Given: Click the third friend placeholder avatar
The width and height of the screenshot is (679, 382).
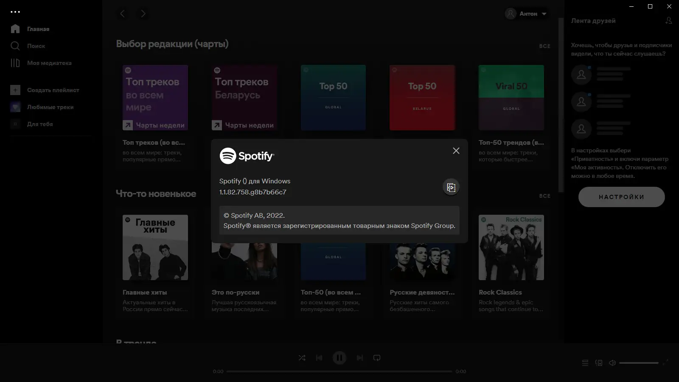Looking at the screenshot, I should (x=581, y=129).
